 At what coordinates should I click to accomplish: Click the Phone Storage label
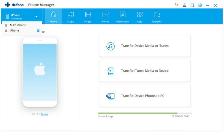pos(106,116)
